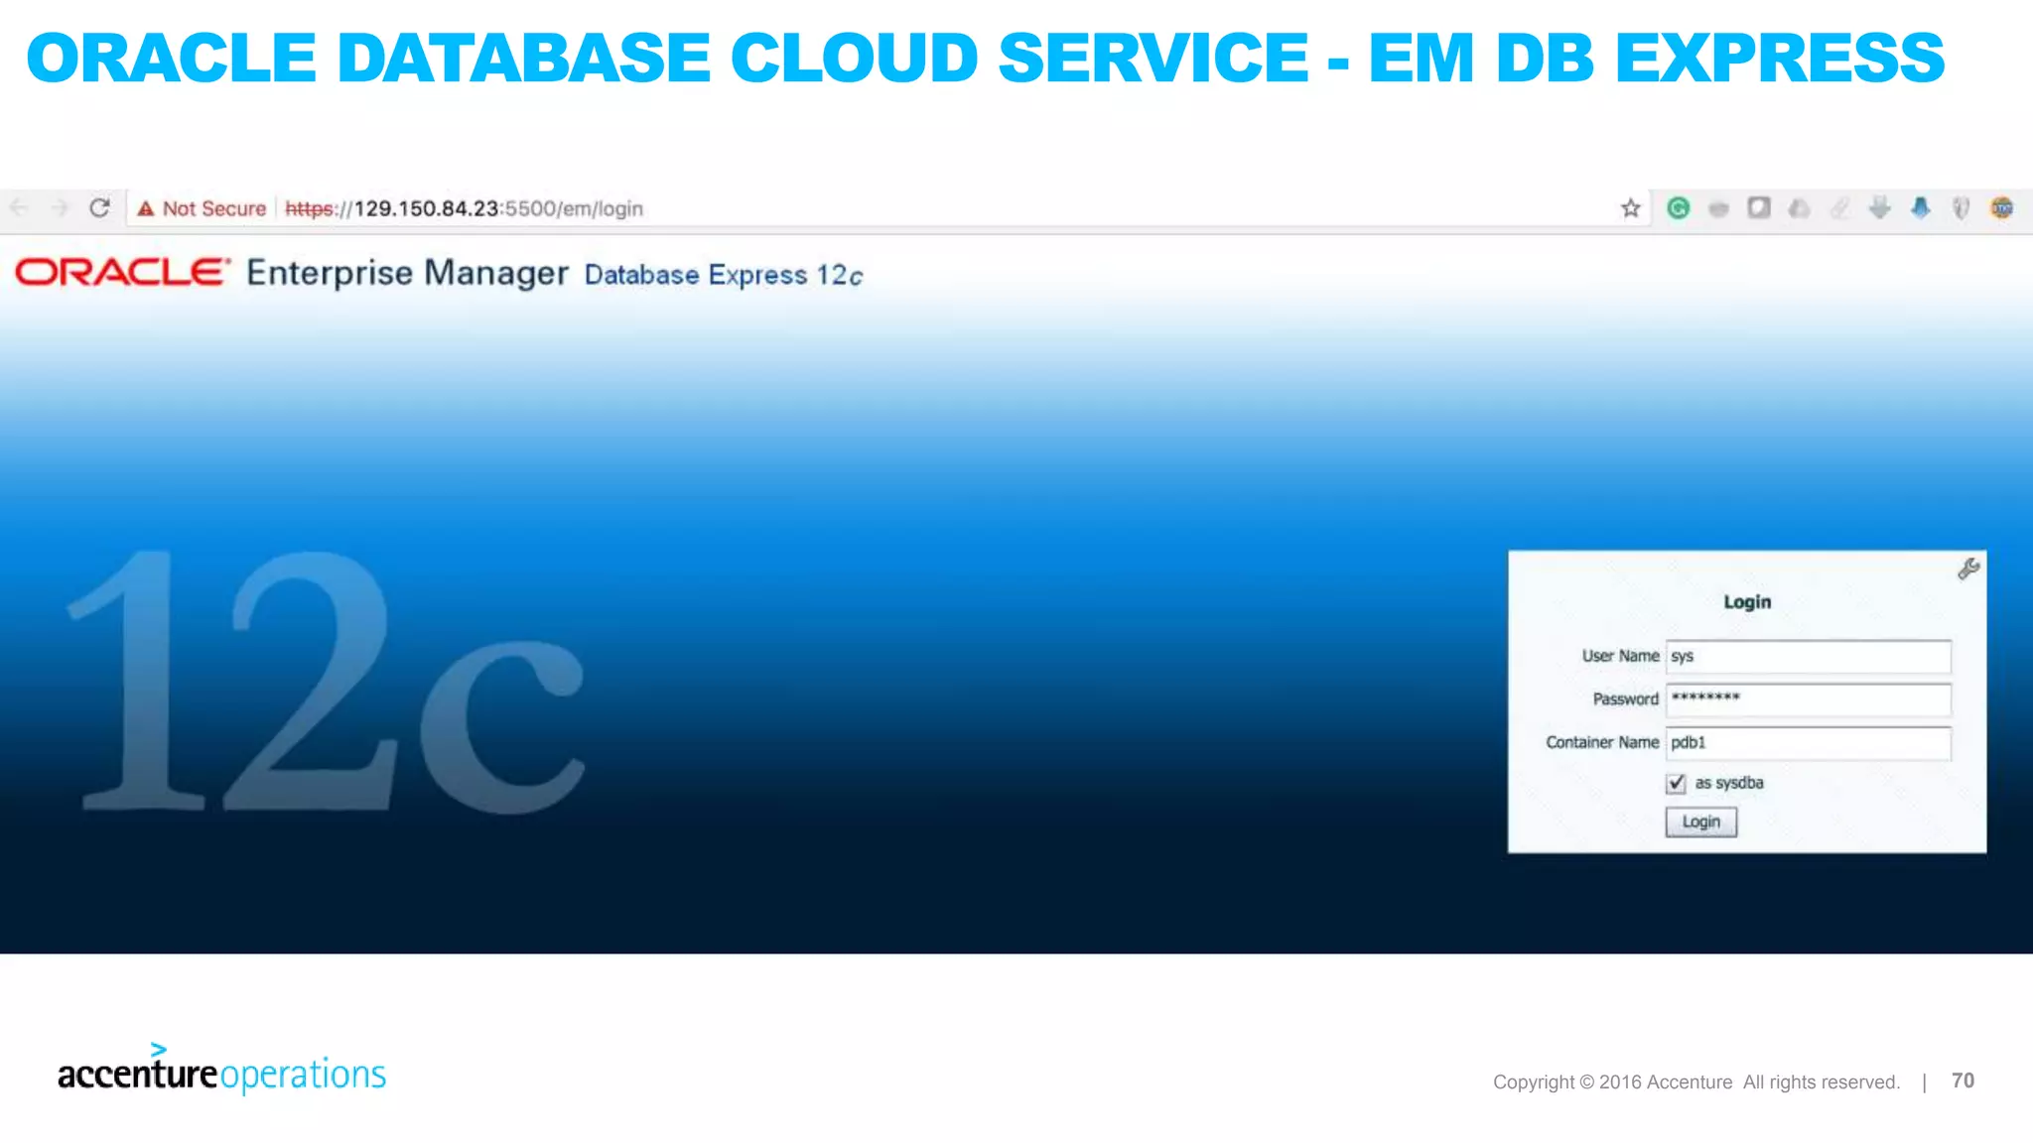Click the Login heading in the form
2033x1143 pixels.
pos(1747,602)
